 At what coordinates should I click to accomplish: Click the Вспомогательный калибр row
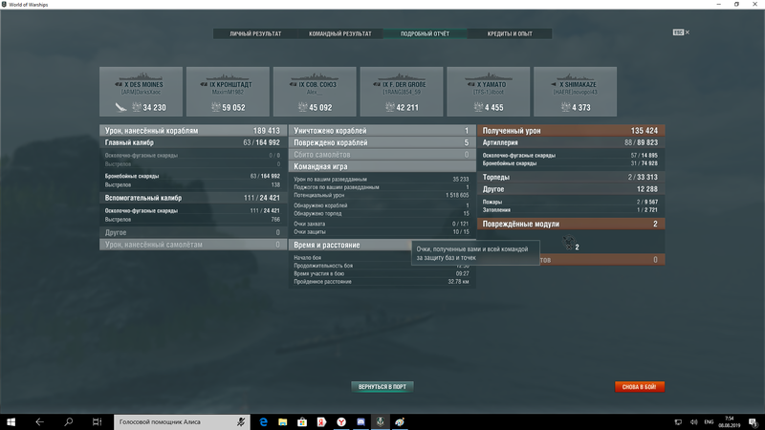(193, 198)
